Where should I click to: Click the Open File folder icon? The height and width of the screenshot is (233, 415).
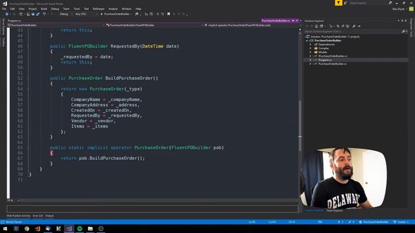(x=28, y=14)
